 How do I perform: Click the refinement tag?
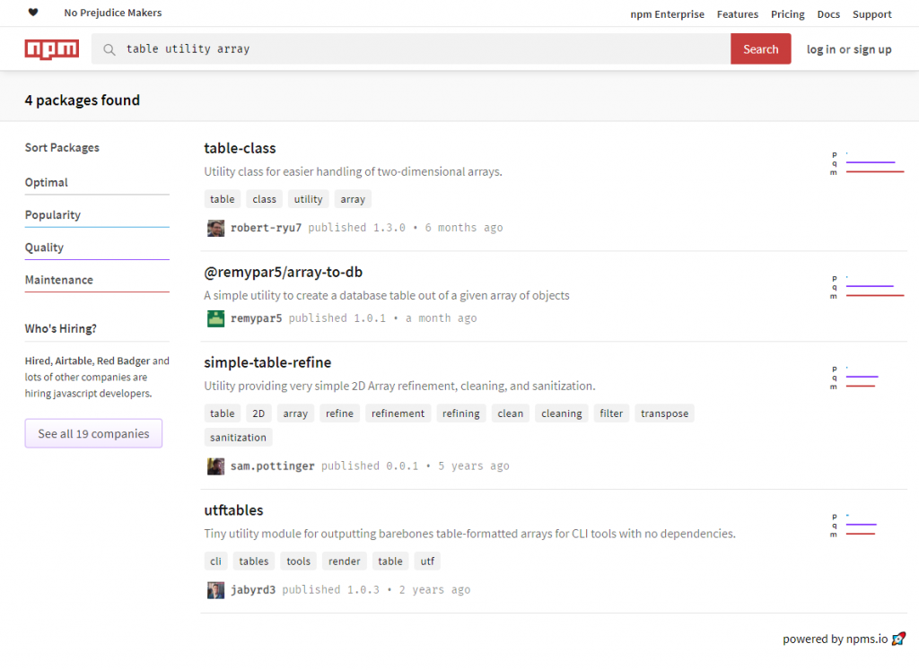click(x=398, y=413)
